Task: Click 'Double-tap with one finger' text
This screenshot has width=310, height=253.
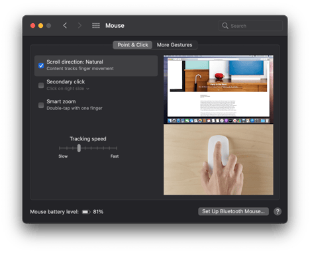Action: pos(74,108)
